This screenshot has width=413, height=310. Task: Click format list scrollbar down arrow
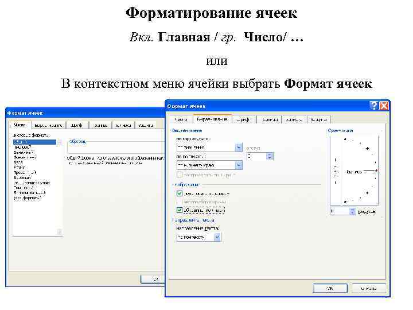click(60, 232)
